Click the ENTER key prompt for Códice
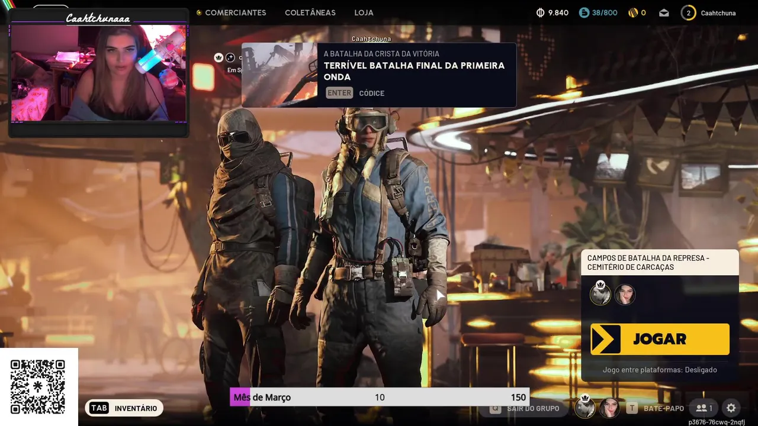 339,93
